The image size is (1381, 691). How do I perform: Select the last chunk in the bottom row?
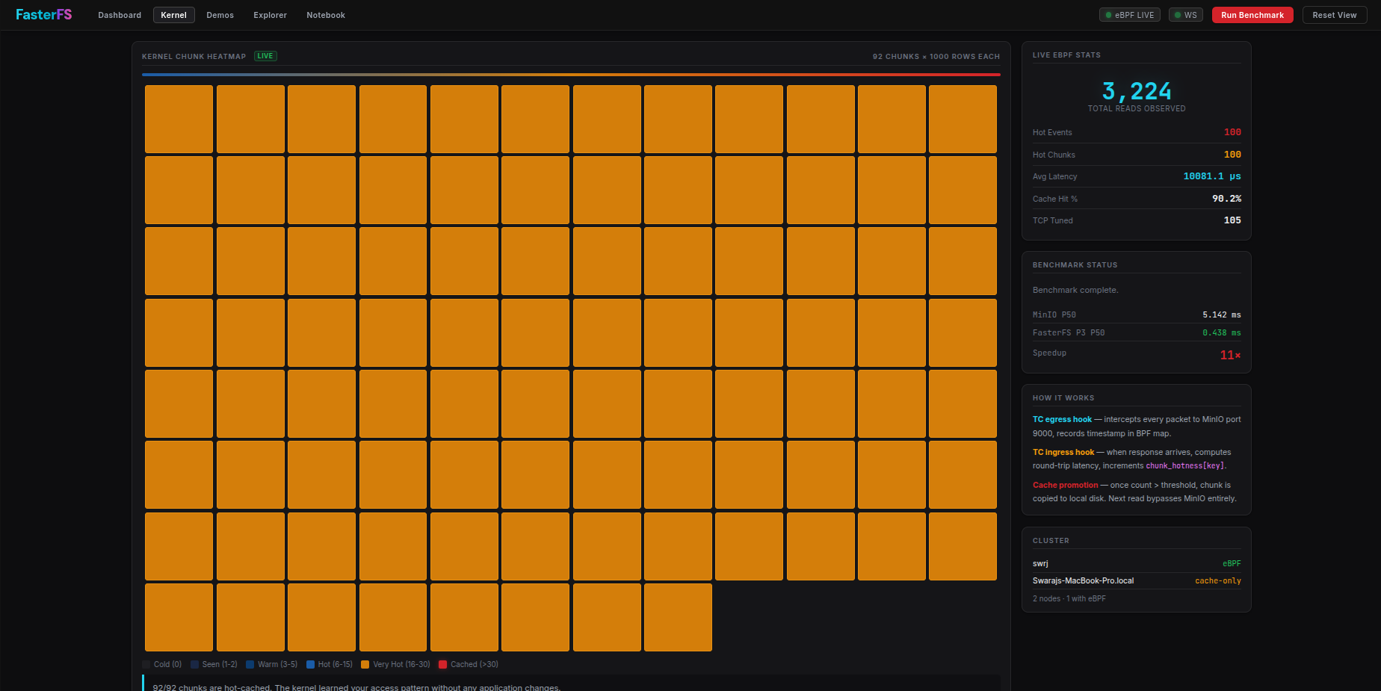coord(678,617)
